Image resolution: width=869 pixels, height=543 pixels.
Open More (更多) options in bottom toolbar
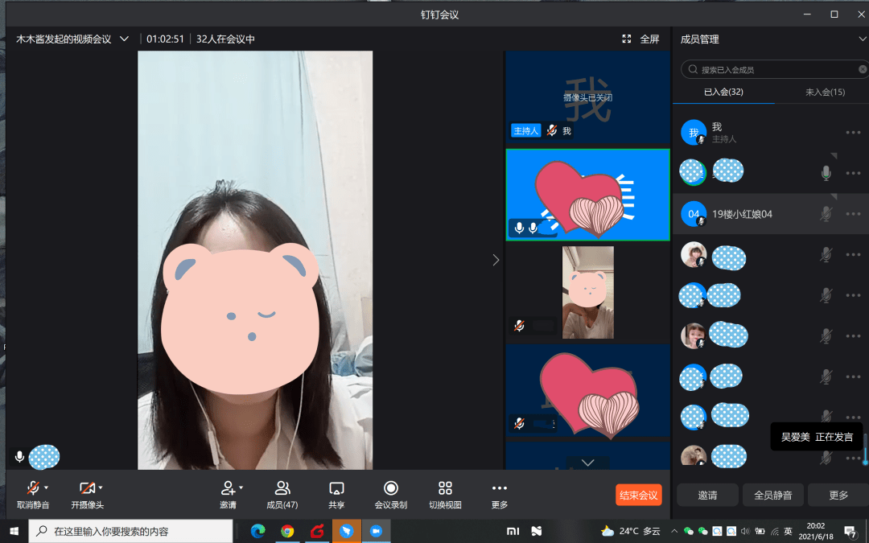499,488
